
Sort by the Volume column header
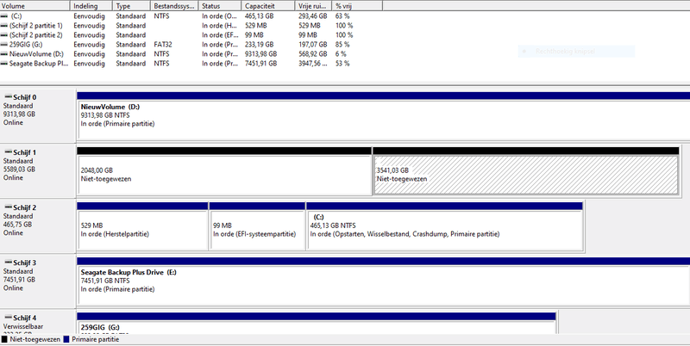pyautogui.click(x=35, y=6)
